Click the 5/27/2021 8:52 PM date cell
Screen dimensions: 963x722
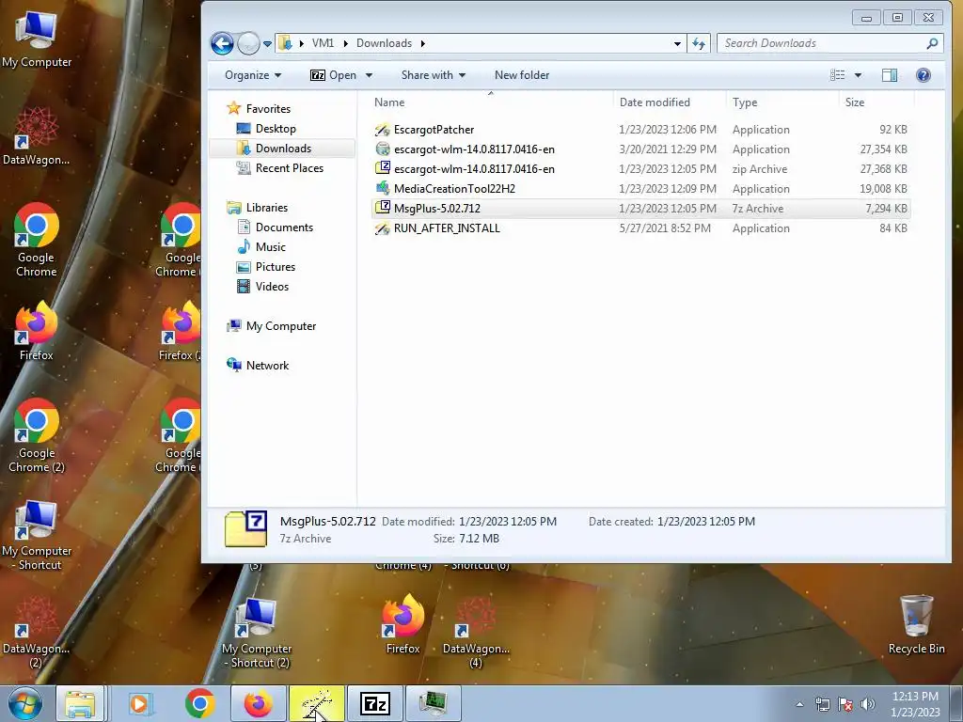[665, 228]
